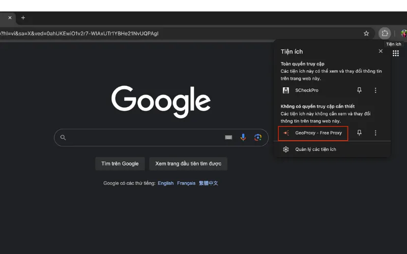Click the SCheckPro extension icon

point(286,90)
